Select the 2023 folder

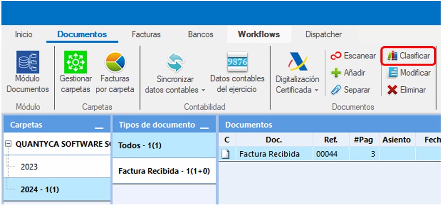[x=57, y=166]
